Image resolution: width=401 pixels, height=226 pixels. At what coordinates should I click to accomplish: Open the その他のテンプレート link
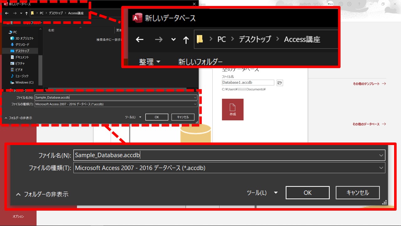tap(369, 84)
